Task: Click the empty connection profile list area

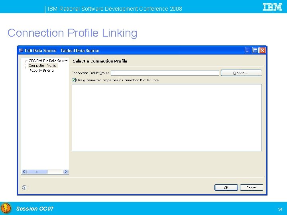Action: click(x=167, y=117)
